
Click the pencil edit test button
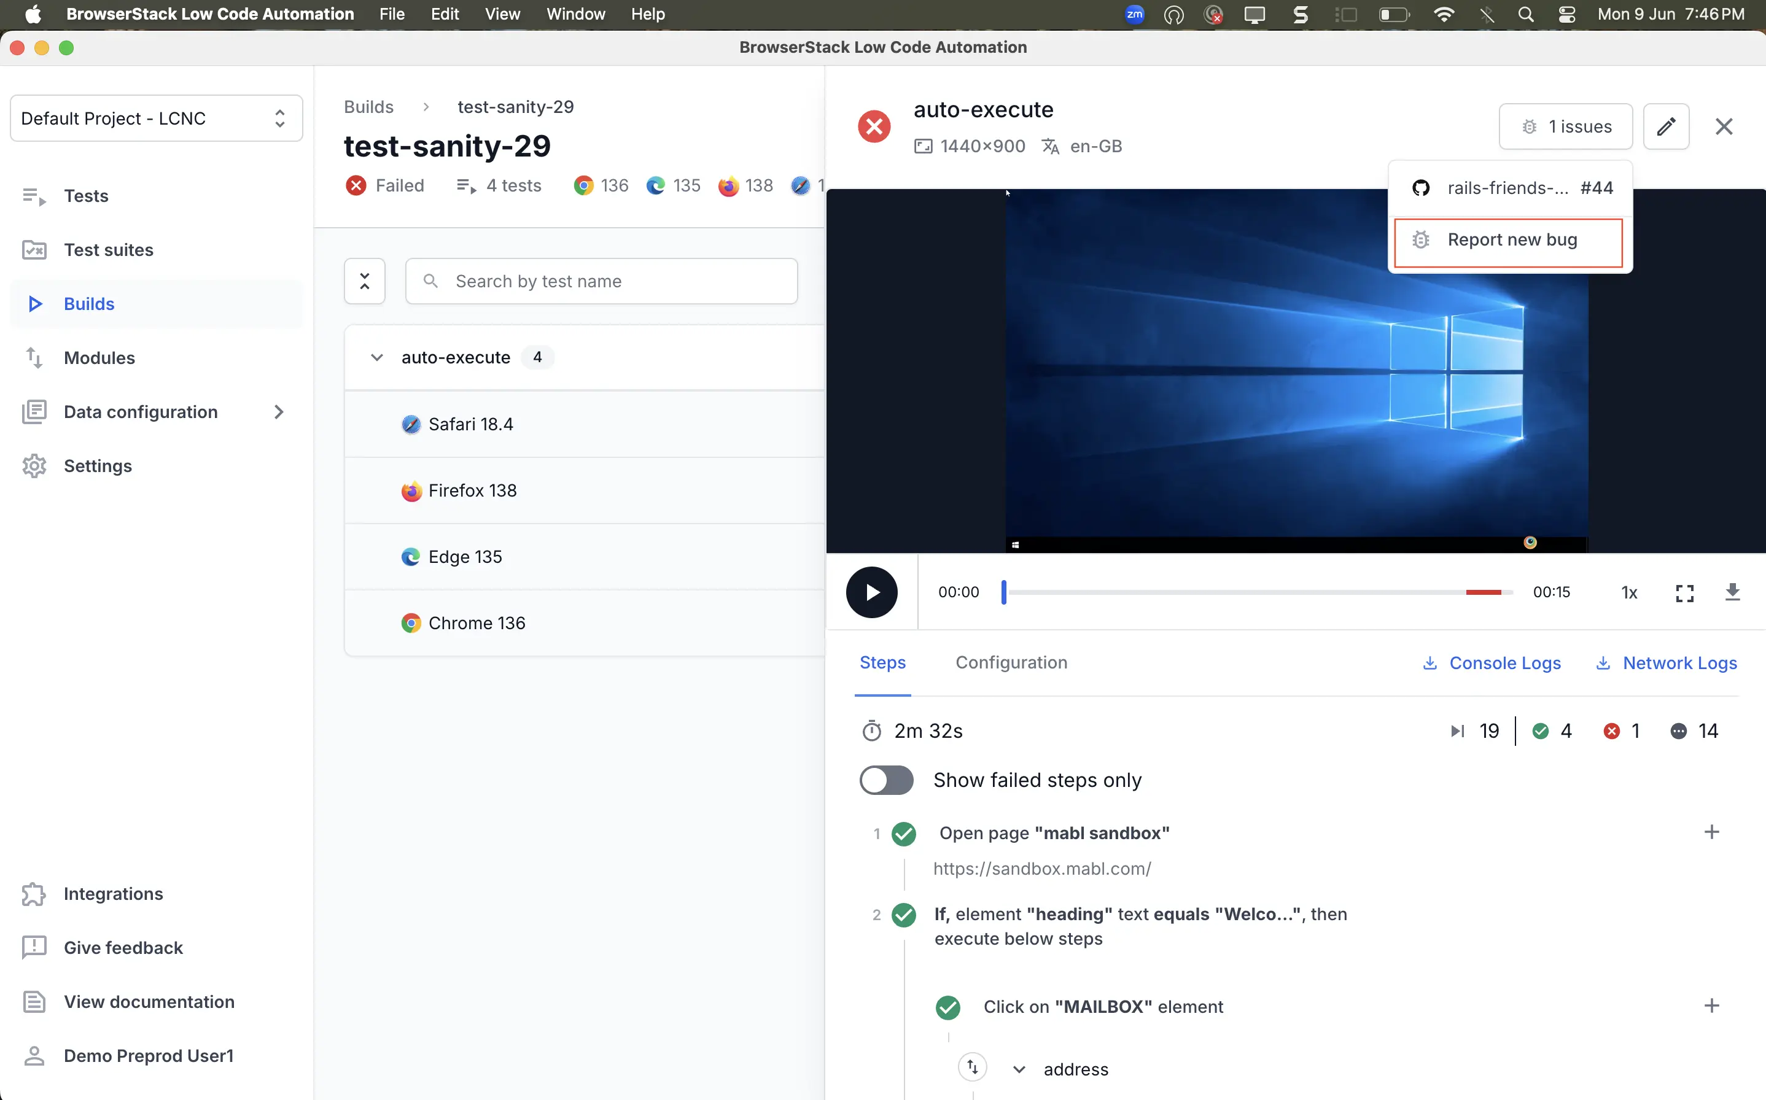(1667, 126)
